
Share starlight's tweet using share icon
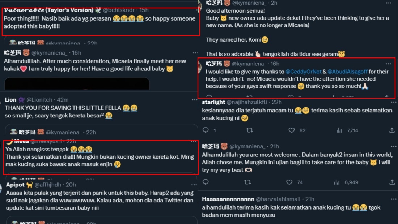[392, 130]
